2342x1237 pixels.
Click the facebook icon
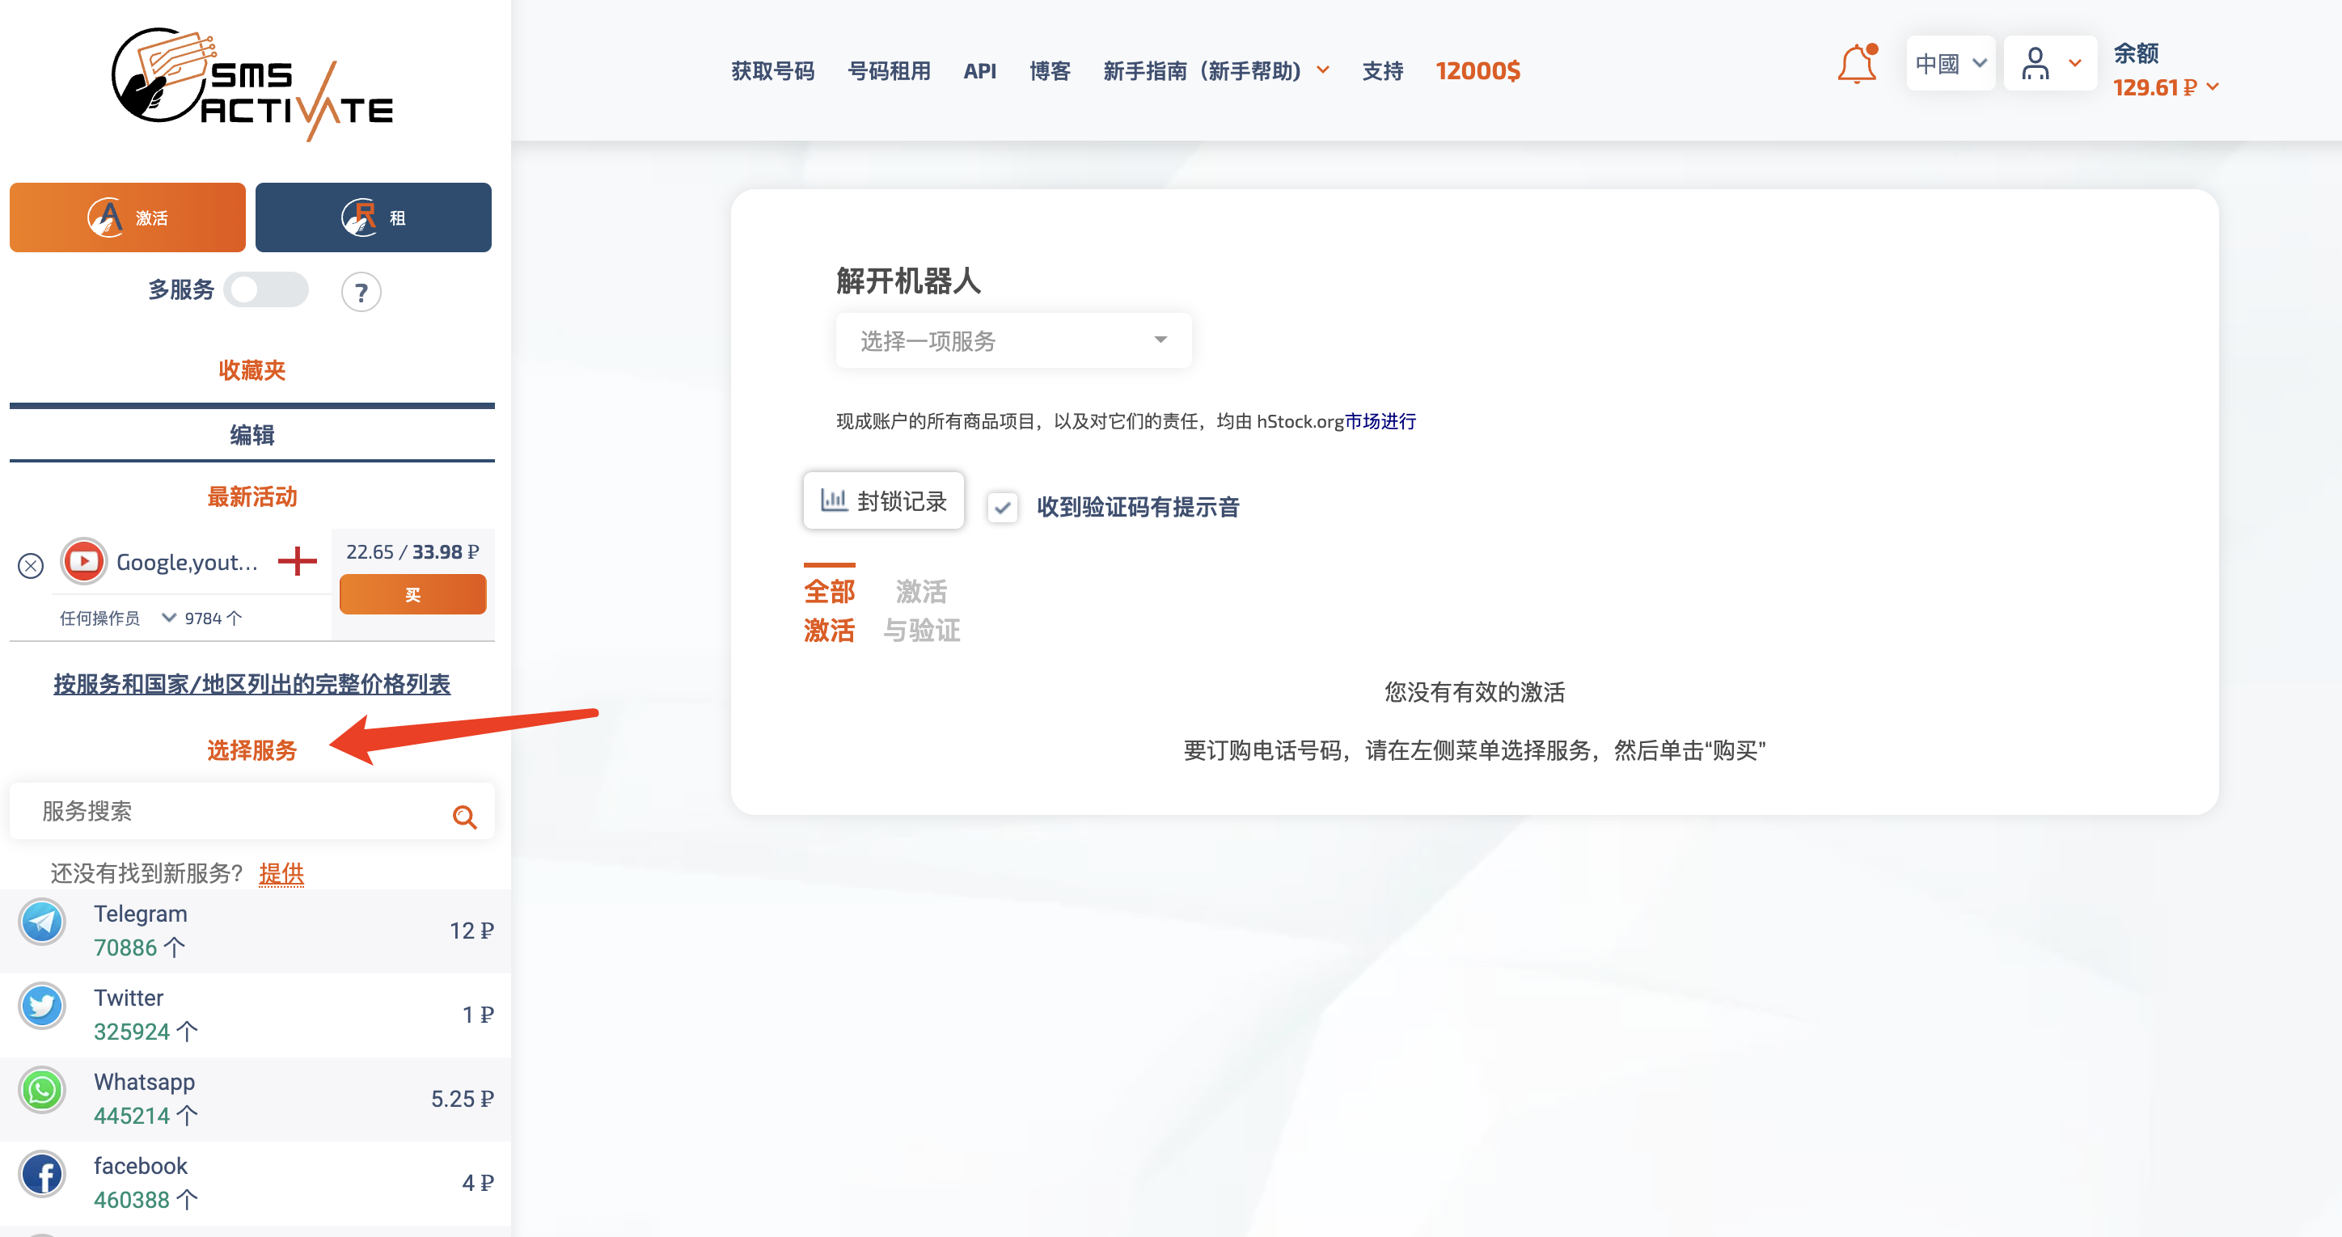point(42,1174)
